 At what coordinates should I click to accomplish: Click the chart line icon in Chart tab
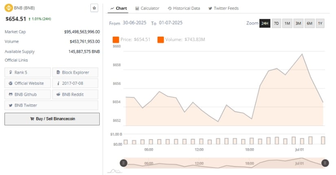pos(112,9)
